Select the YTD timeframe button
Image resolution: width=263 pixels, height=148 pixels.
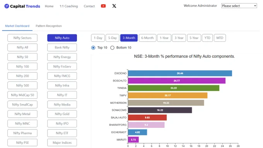[x=207, y=38]
